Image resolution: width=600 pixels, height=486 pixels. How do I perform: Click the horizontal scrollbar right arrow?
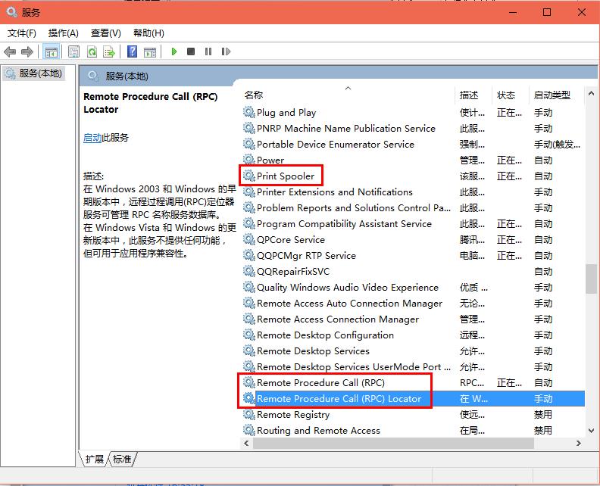pos(579,443)
